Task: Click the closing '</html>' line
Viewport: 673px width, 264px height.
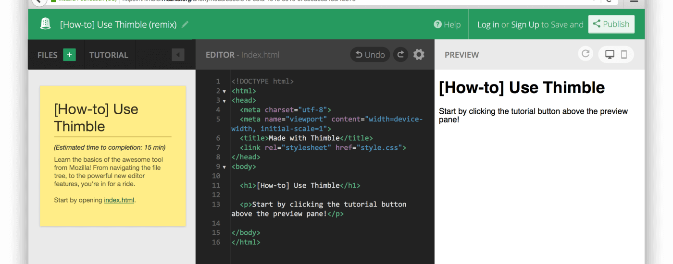Action: pyautogui.click(x=246, y=242)
